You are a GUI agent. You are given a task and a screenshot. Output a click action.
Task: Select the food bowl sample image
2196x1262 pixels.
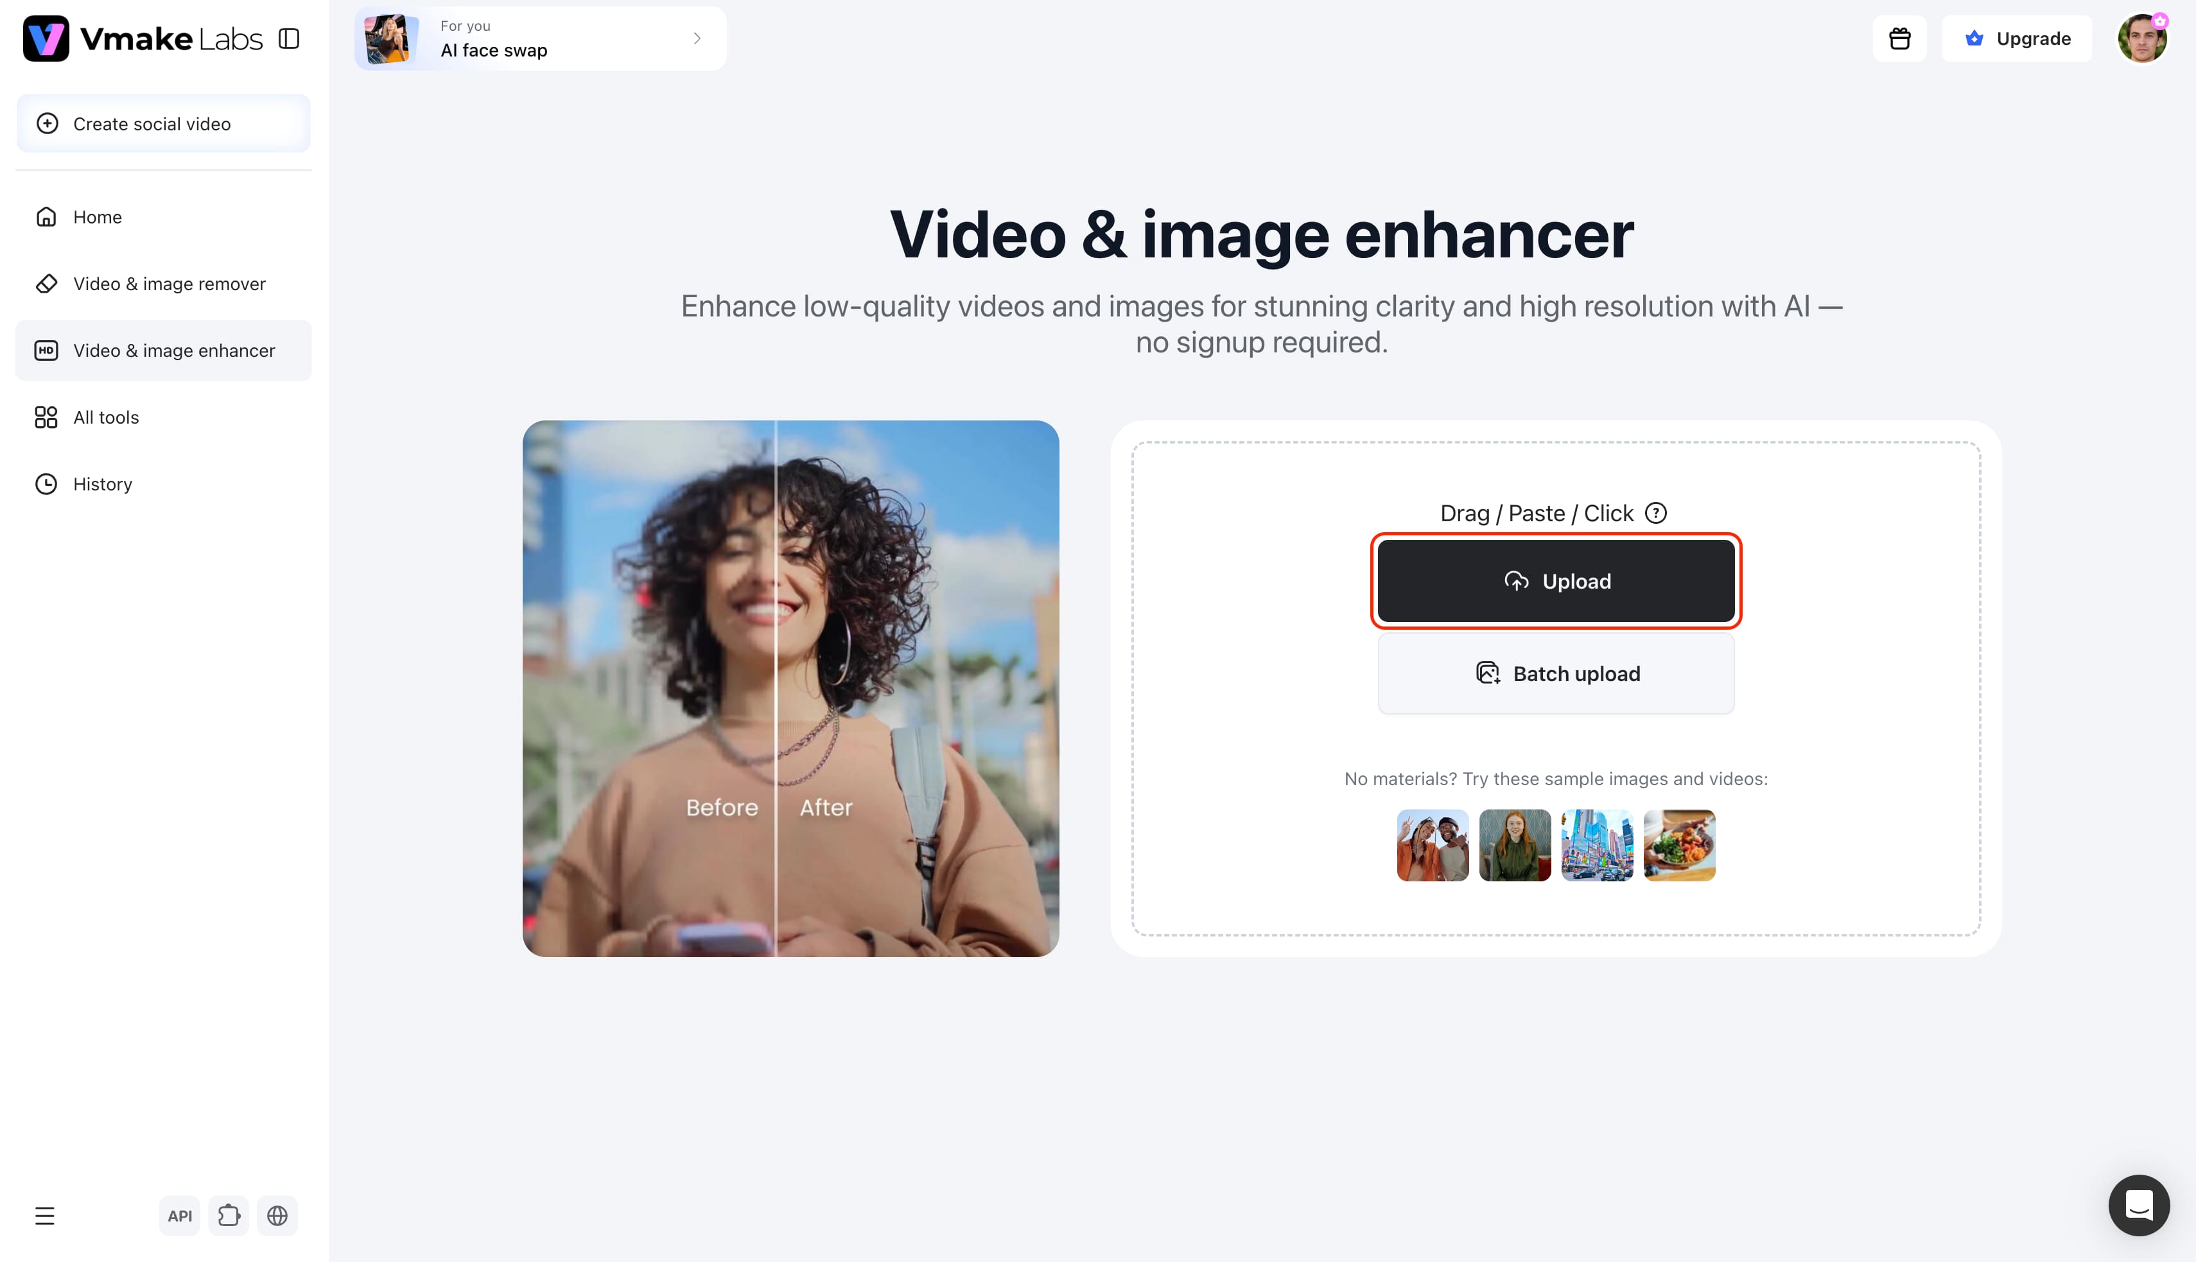click(x=1679, y=845)
